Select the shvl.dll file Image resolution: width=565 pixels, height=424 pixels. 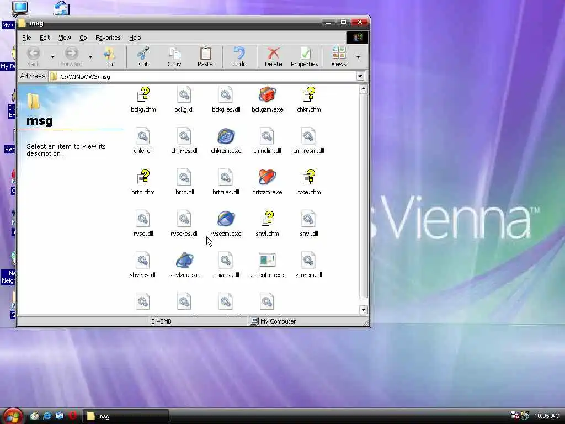tap(309, 224)
